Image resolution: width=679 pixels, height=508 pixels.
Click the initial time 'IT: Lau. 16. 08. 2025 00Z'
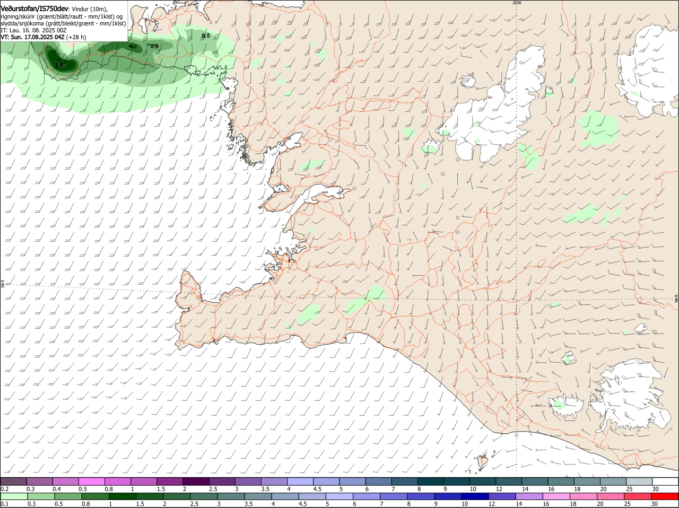pyautogui.click(x=33, y=30)
